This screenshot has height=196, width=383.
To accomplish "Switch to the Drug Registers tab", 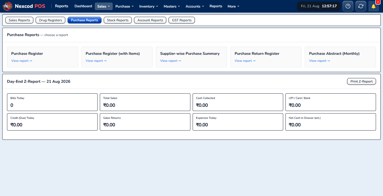I will [x=50, y=20].
